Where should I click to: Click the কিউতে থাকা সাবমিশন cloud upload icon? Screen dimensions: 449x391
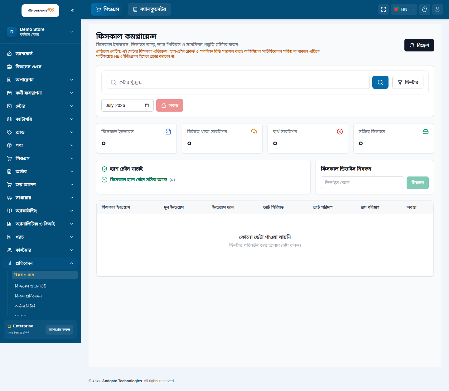(254, 132)
